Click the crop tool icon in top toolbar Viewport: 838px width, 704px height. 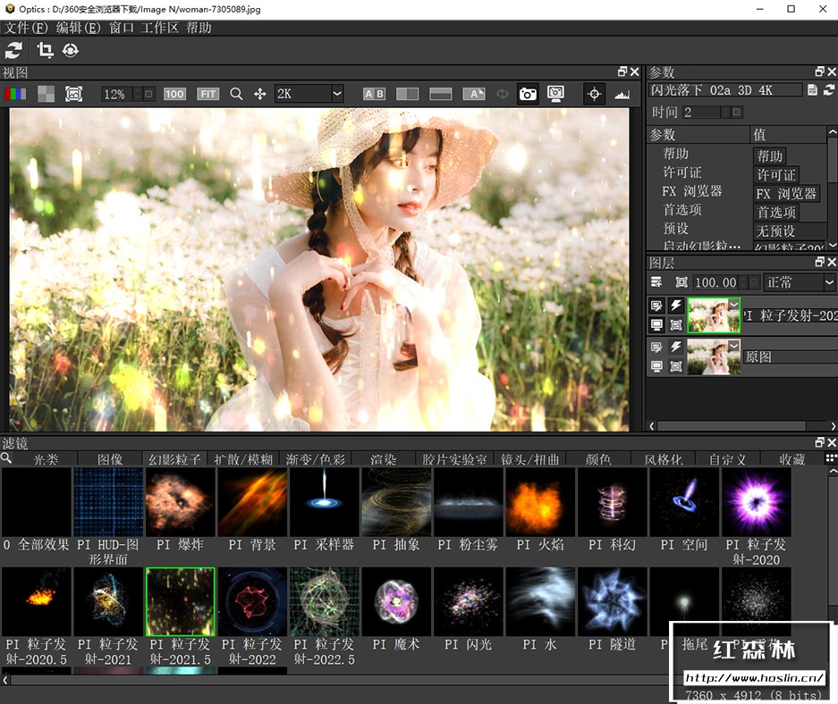point(45,51)
